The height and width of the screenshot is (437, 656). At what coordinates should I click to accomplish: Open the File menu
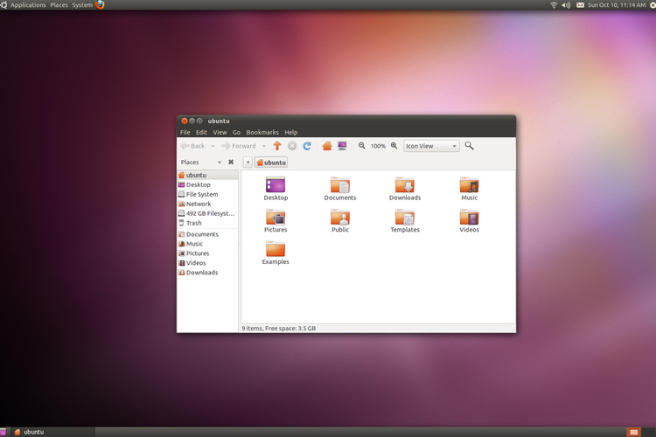point(185,132)
